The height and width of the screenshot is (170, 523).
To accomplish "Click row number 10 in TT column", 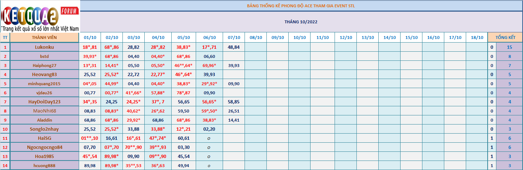I will (5, 129).
